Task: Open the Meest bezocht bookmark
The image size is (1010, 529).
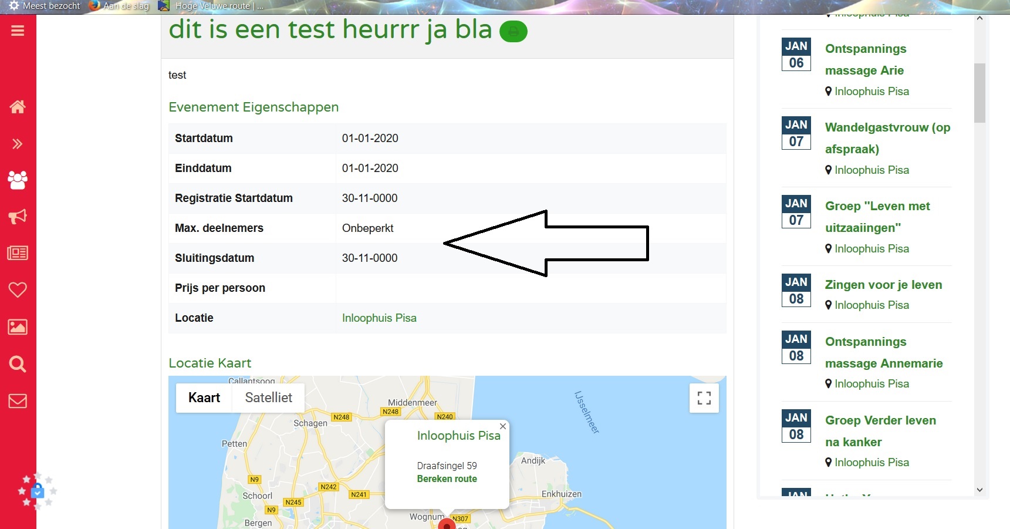Action: [x=45, y=6]
